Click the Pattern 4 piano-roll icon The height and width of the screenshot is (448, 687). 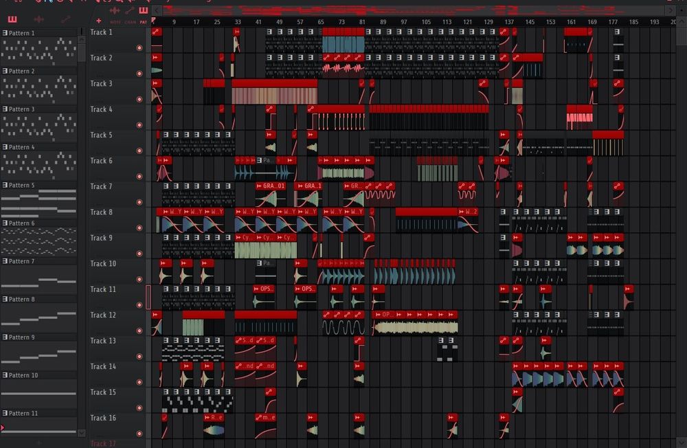pos(5,147)
